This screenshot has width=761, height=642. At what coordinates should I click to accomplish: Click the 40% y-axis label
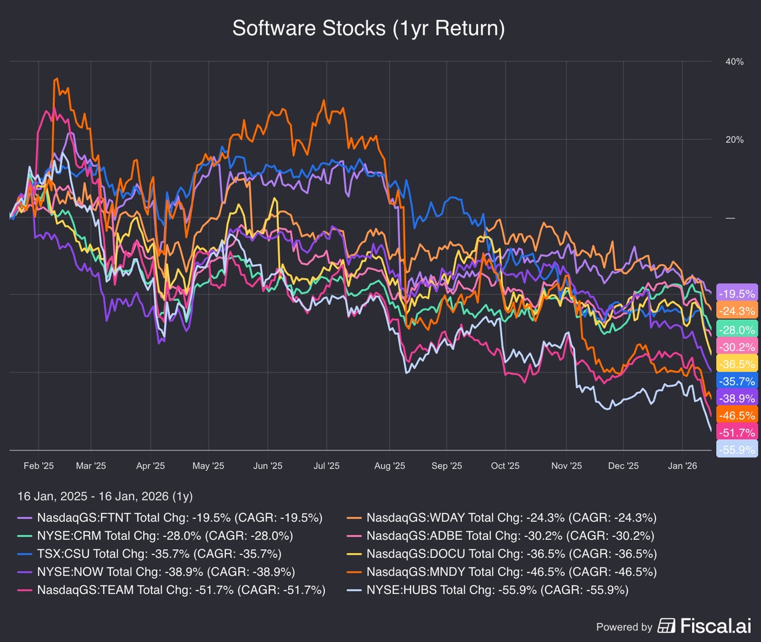pyautogui.click(x=734, y=62)
